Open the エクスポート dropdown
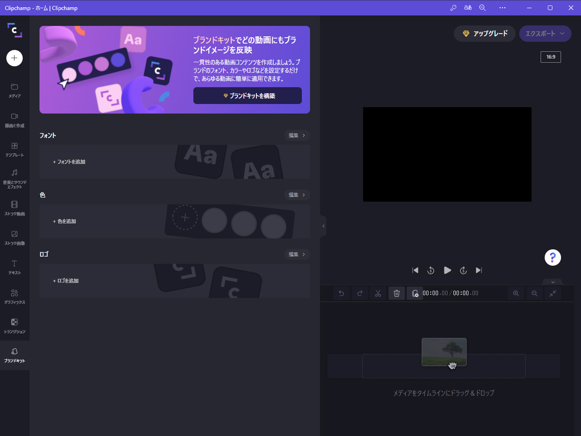This screenshot has height=436, width=581. pos(545,34)
